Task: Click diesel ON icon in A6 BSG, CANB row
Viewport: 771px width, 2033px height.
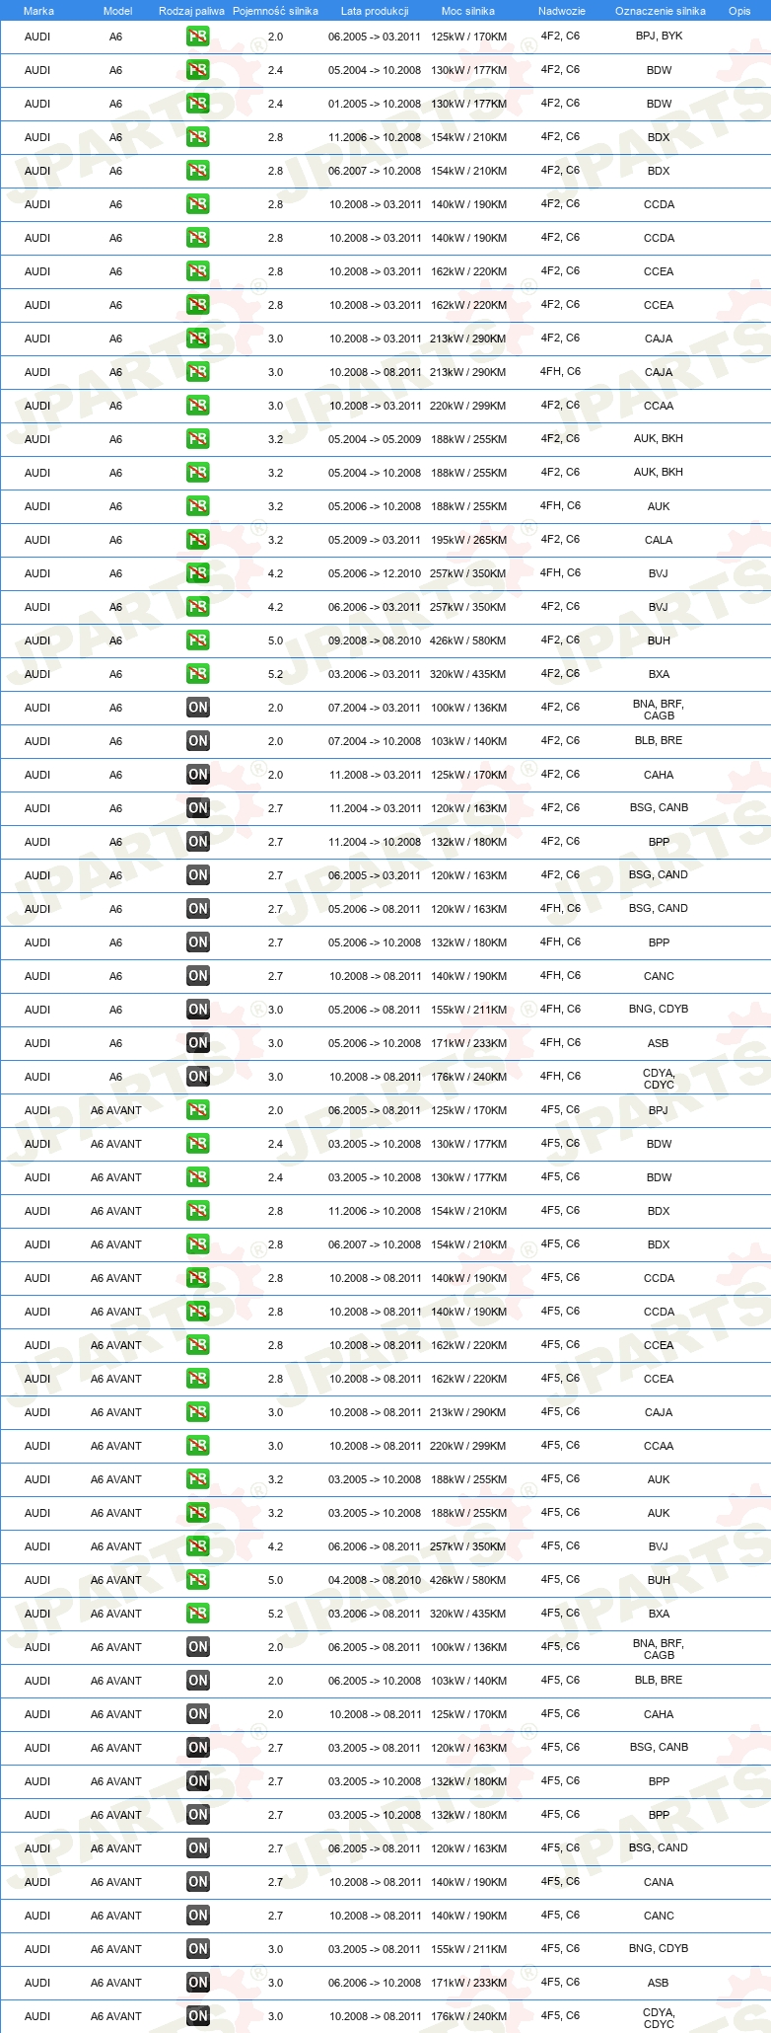Action: coord(197,808)
